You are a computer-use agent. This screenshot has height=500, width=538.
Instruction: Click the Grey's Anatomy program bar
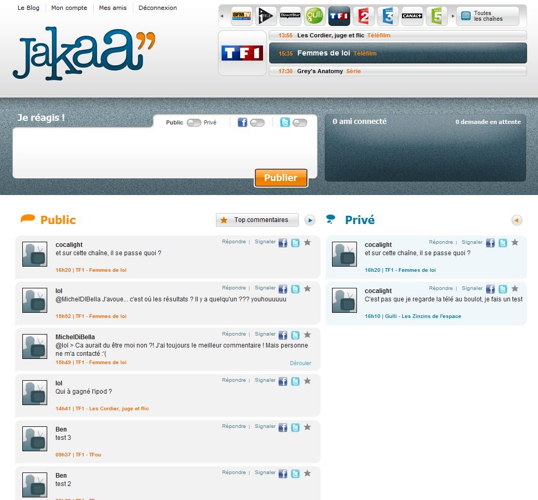pyautogui.click(x=397, y=71)
